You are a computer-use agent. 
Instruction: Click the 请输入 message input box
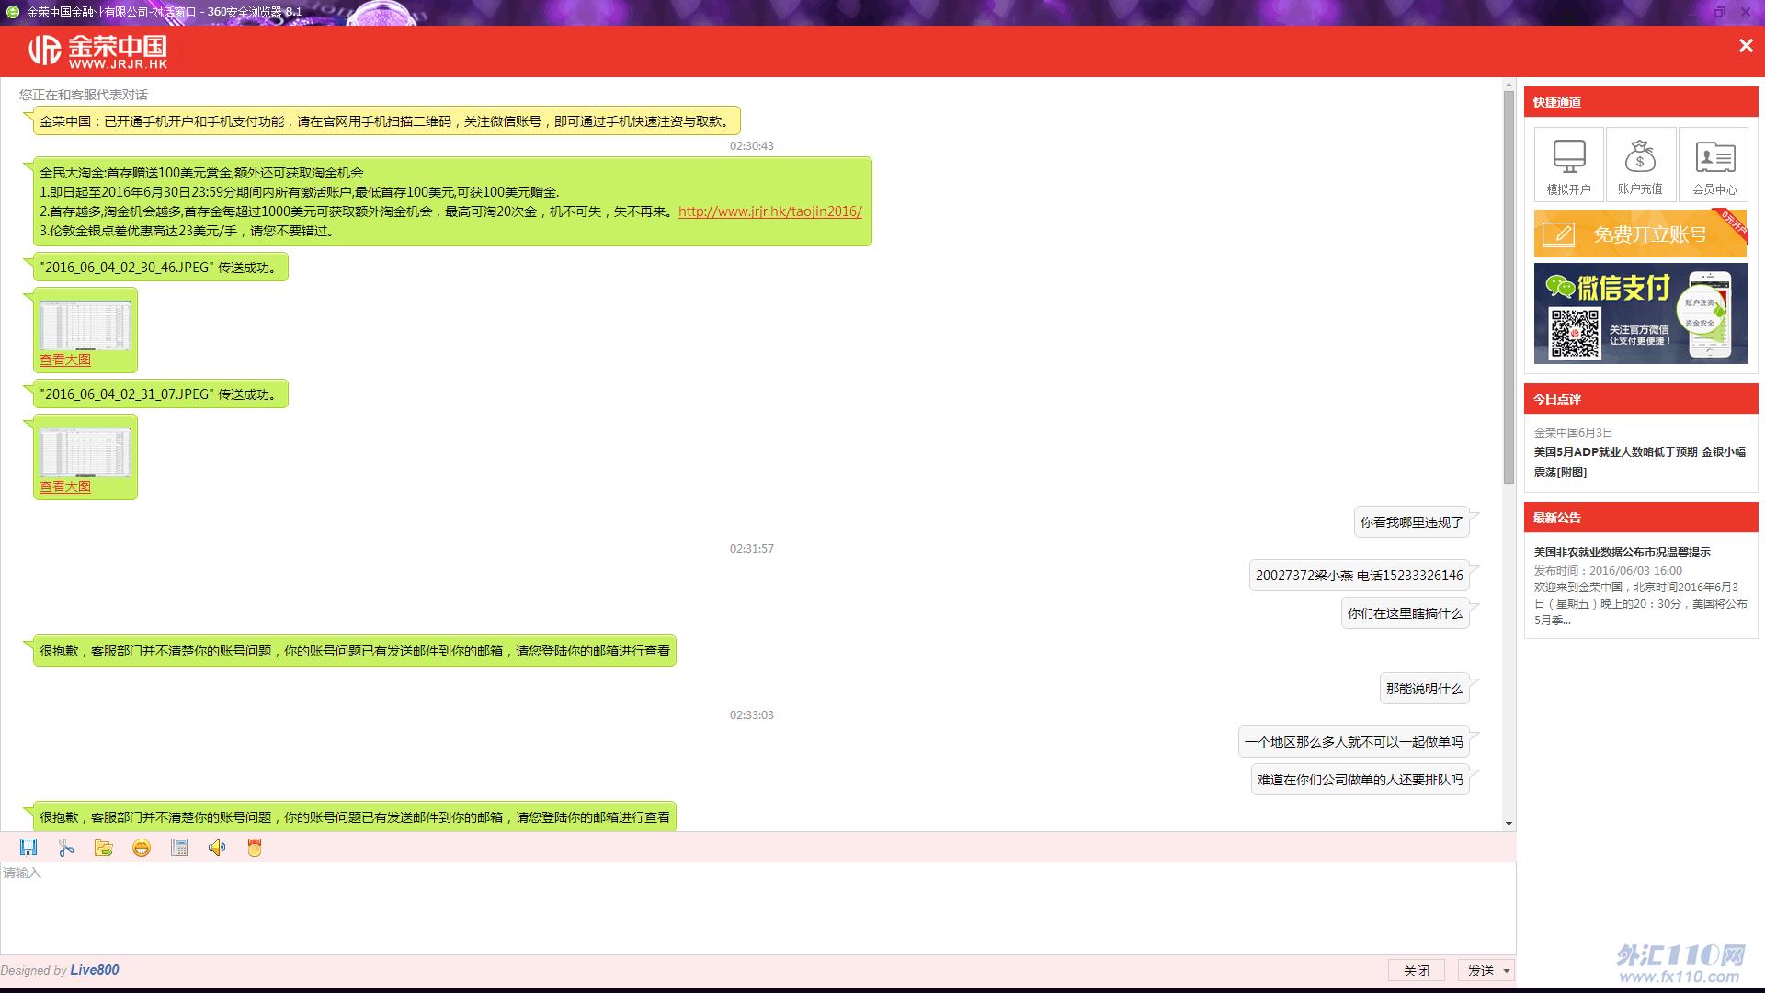[757, 907]
